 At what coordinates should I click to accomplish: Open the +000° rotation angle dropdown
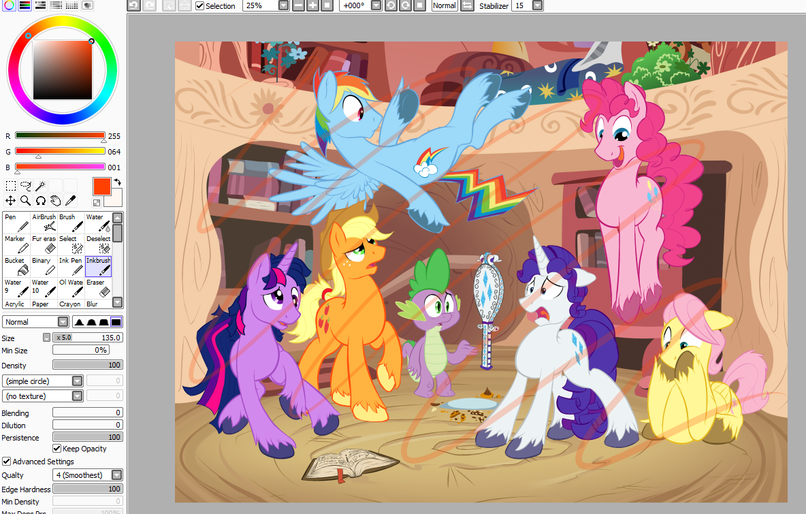pos(376,5)
